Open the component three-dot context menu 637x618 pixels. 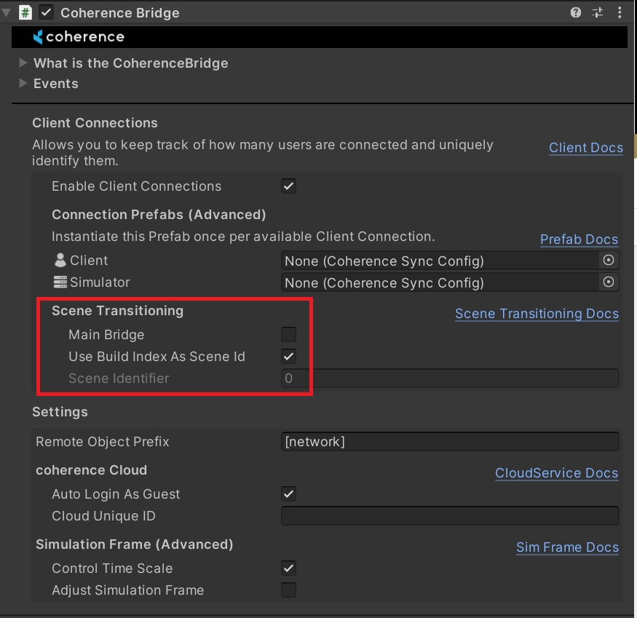pos(618,12)
